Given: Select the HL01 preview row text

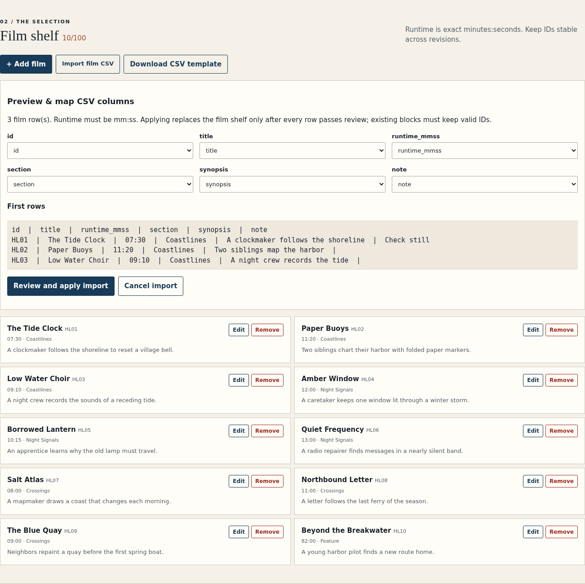Looking at the screenshot, I should (221, 240).
